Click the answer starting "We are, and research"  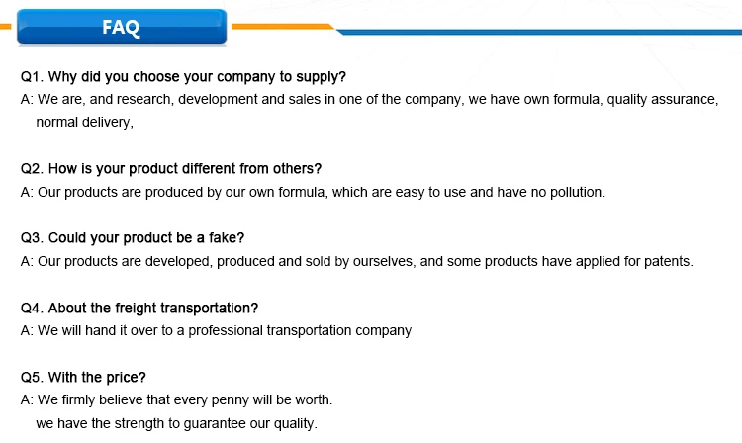(369, 100)
